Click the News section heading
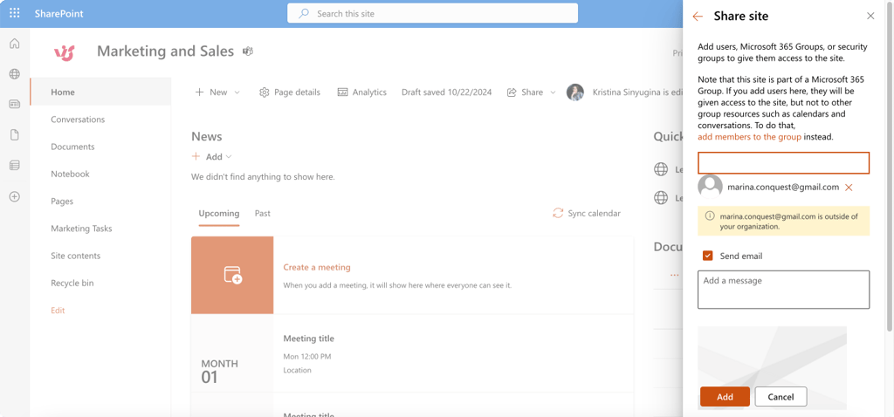 pos(206,136)
